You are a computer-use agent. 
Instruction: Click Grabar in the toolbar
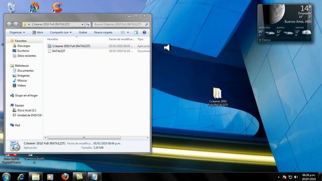83,32
